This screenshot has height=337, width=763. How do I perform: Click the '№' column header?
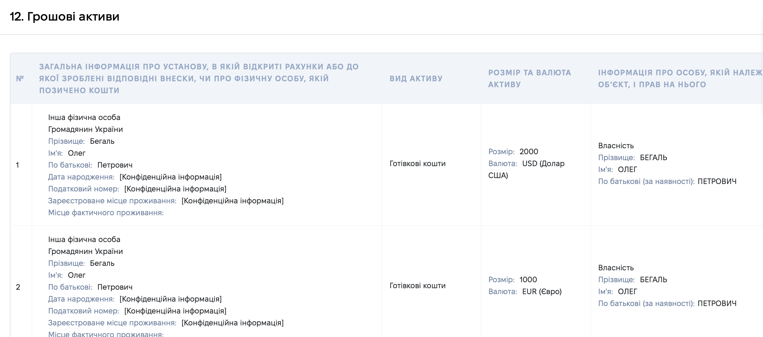pyautogui.click(x=20, y=79)
